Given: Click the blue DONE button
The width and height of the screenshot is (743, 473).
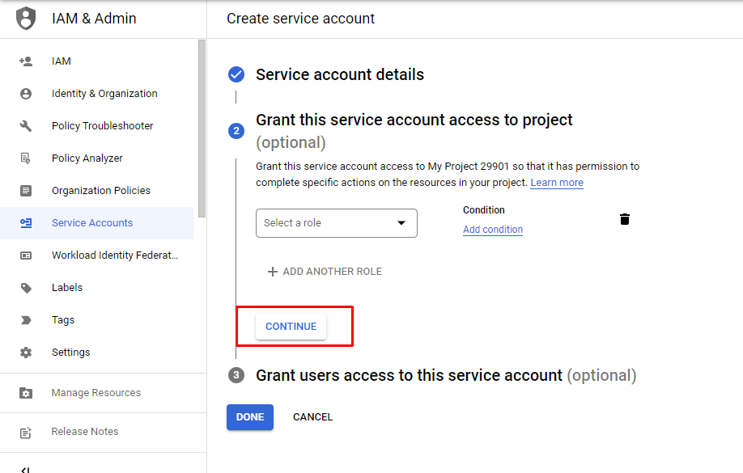Looking at the screenshot, I should pyautogui.click(x=250, y=417).
